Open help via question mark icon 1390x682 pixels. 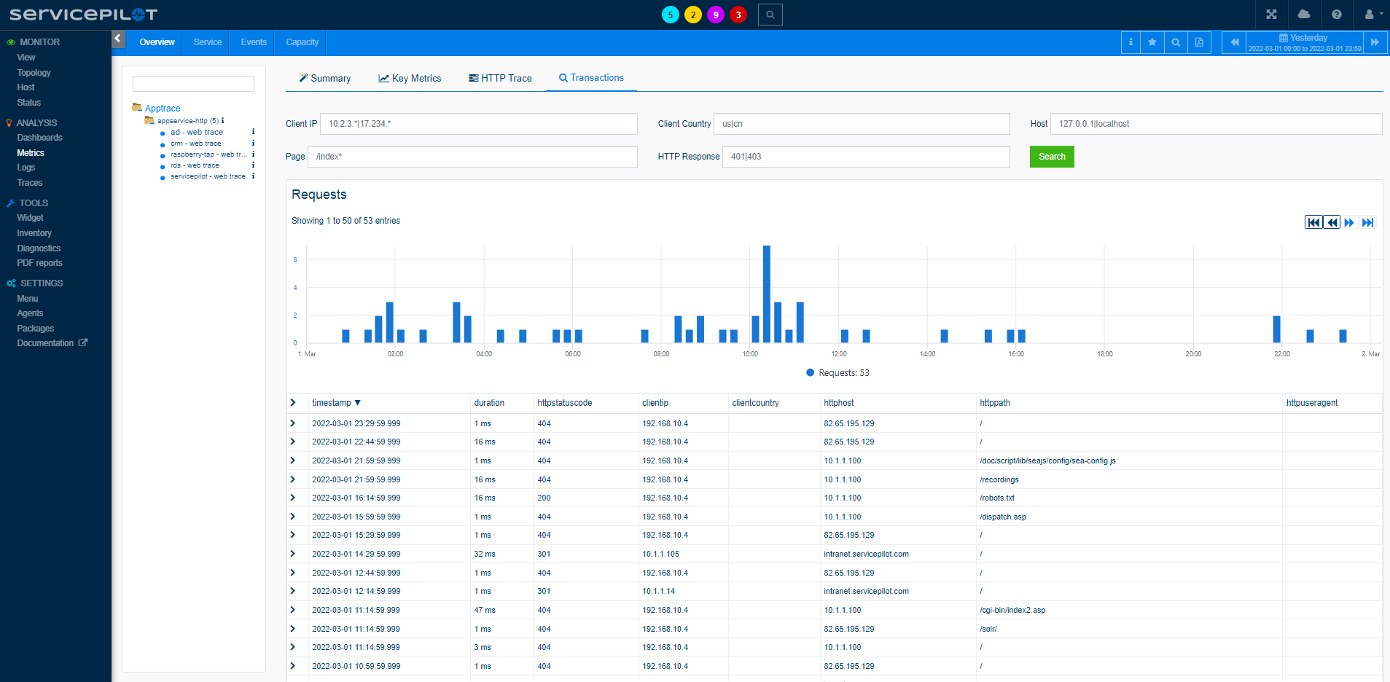[x=1336, y=15]
